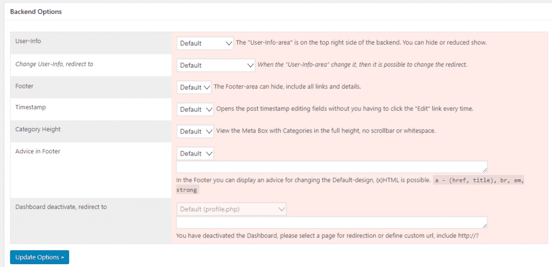Viewport: 552px width, 267px height.
Task: Focus the Dashboard custom redirect URL field
Action: [331, 223]
